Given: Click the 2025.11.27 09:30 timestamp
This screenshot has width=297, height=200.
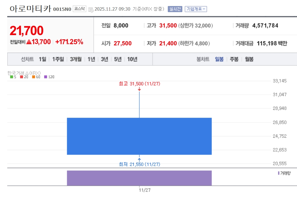Looking at the screenshot, I should (112, 9).
